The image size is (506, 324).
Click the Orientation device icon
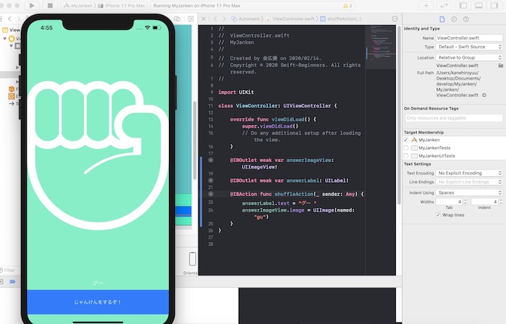tap(192, 259)
